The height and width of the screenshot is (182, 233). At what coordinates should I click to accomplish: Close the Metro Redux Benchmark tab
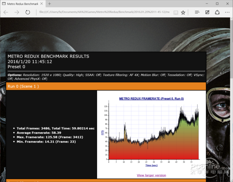click(42, 3)
